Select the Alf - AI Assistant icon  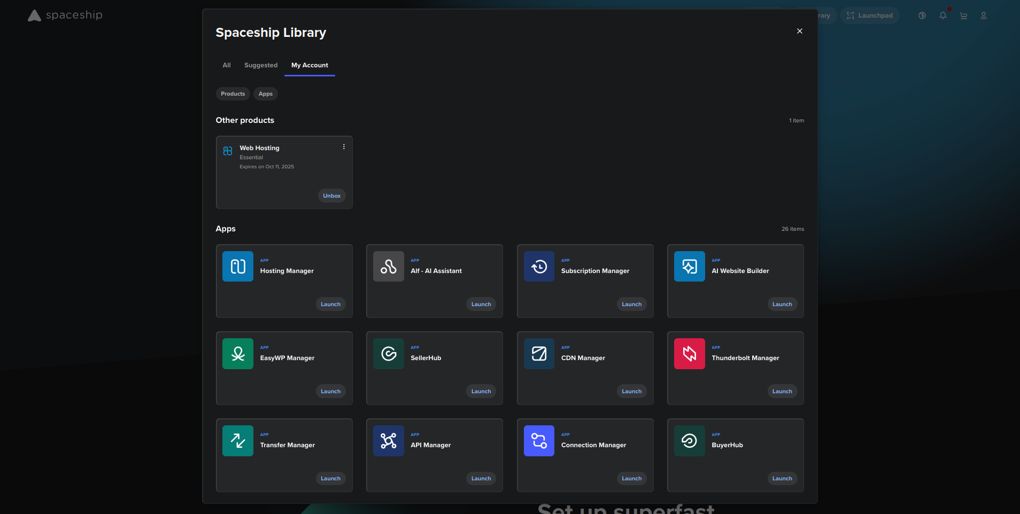388,266
